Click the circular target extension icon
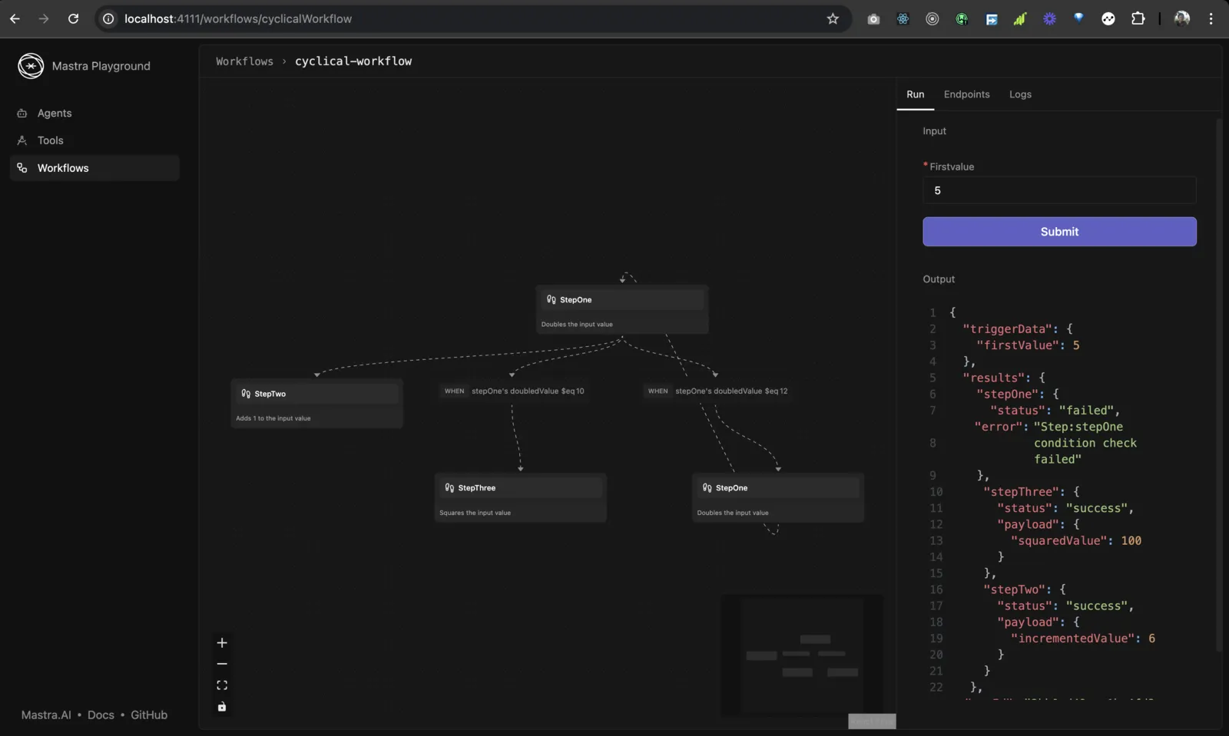The height and width of the screenshot is (736, 1229). tap(932, 19)
